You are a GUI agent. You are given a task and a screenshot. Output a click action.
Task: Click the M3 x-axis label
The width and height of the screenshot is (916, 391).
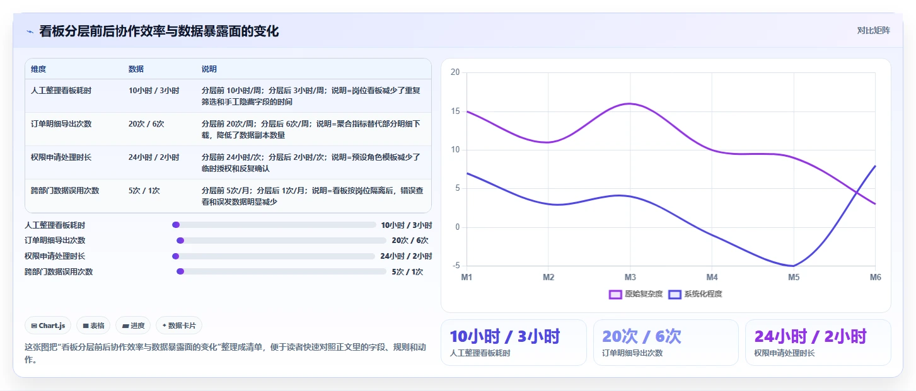(630, 277)
